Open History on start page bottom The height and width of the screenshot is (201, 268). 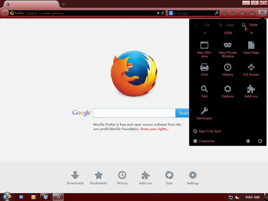pyautogui.click(x=122, y=178)
